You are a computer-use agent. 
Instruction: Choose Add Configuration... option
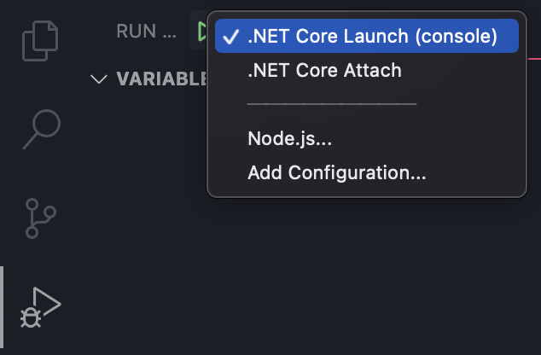(x=366, y=172)
